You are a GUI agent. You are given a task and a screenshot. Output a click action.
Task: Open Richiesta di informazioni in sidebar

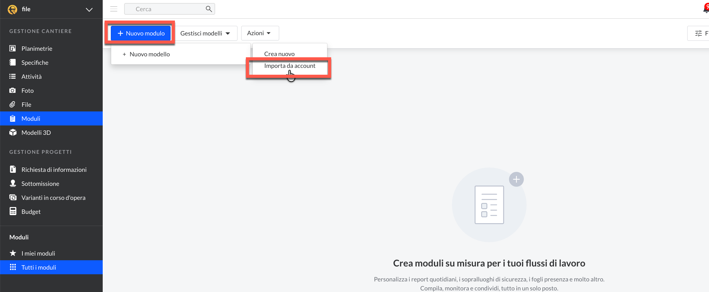click(54, 170)
